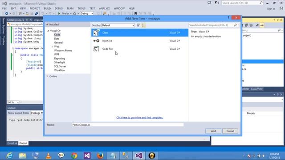Select the Class template icon
Screen dimensions: 285x160
96,32
